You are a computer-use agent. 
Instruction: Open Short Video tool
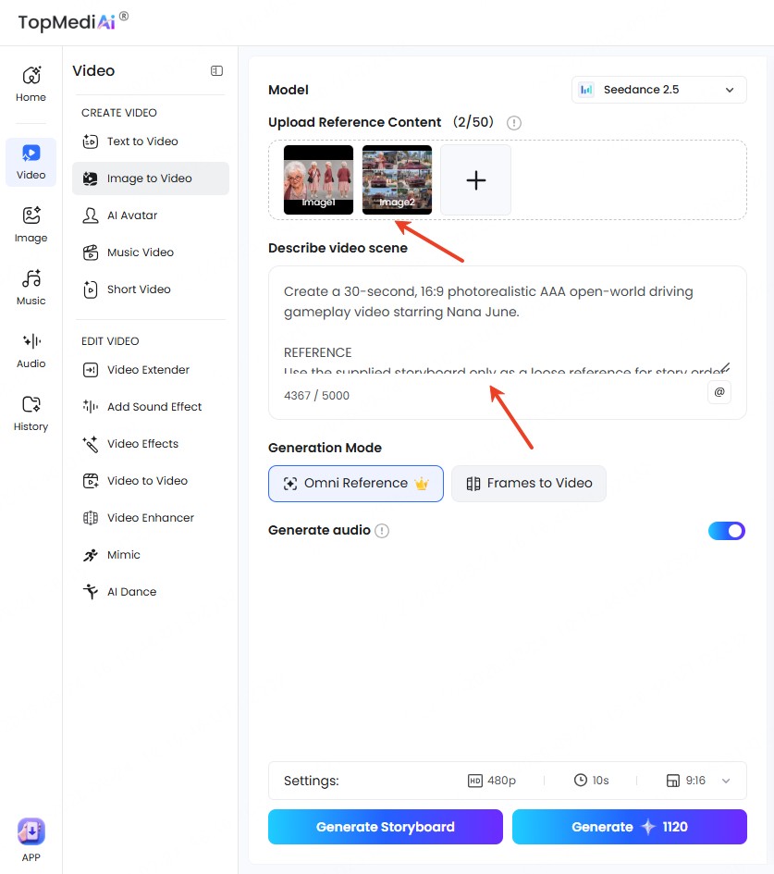point(150,289)
